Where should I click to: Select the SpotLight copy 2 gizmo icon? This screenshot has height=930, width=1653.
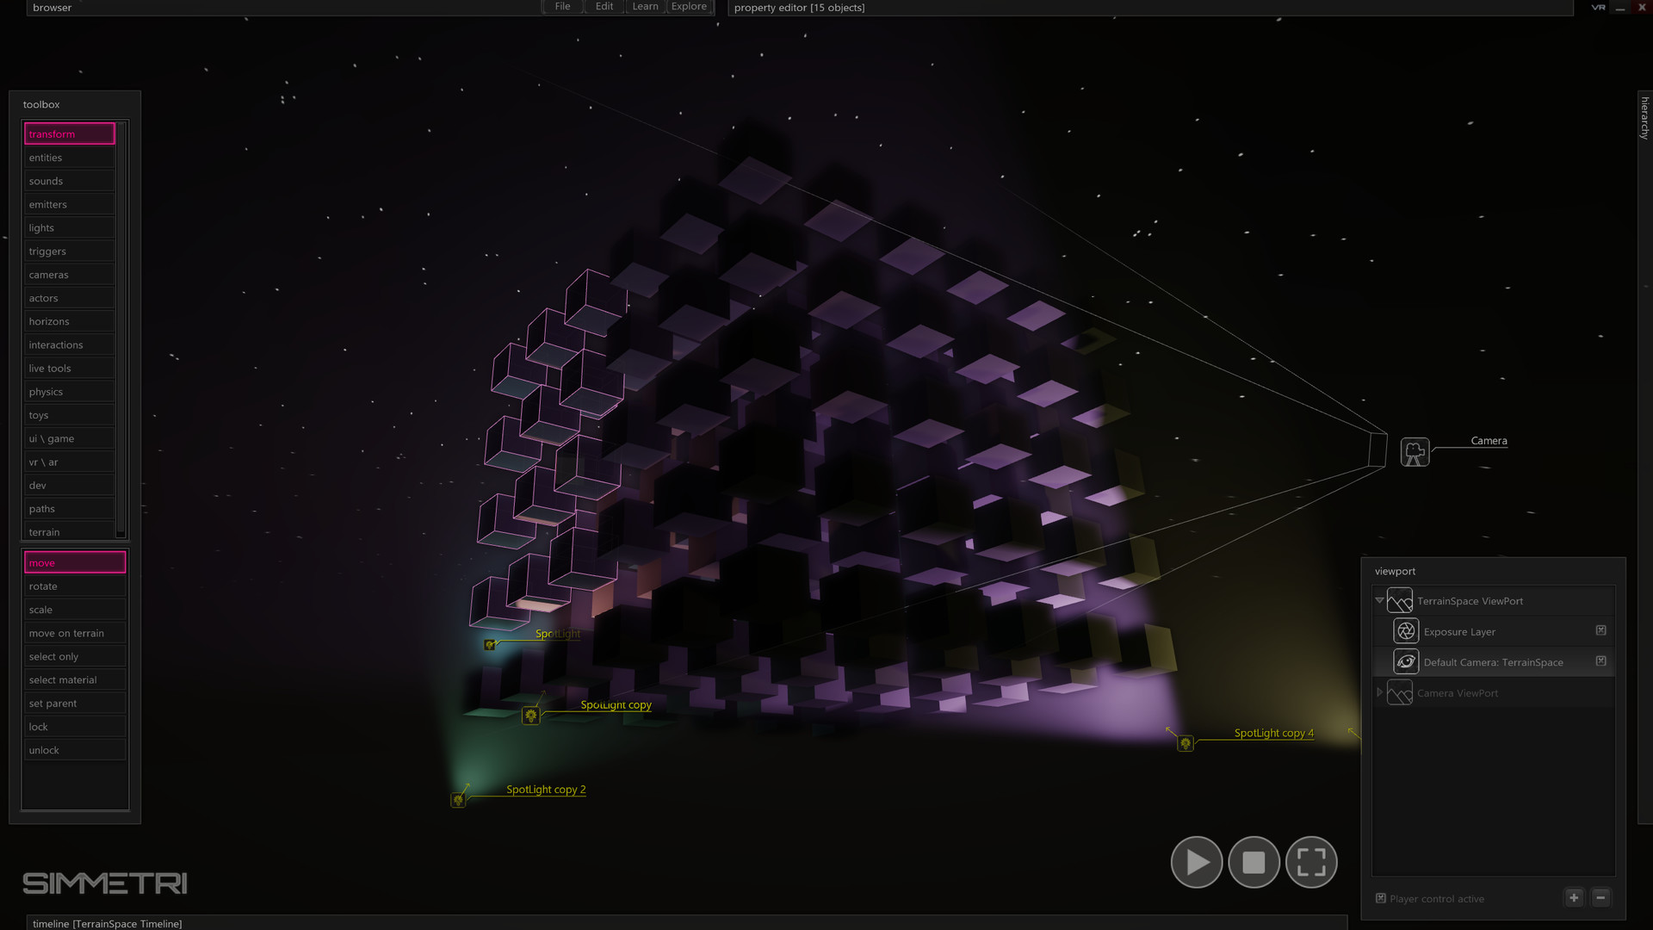tap(458, 800)
